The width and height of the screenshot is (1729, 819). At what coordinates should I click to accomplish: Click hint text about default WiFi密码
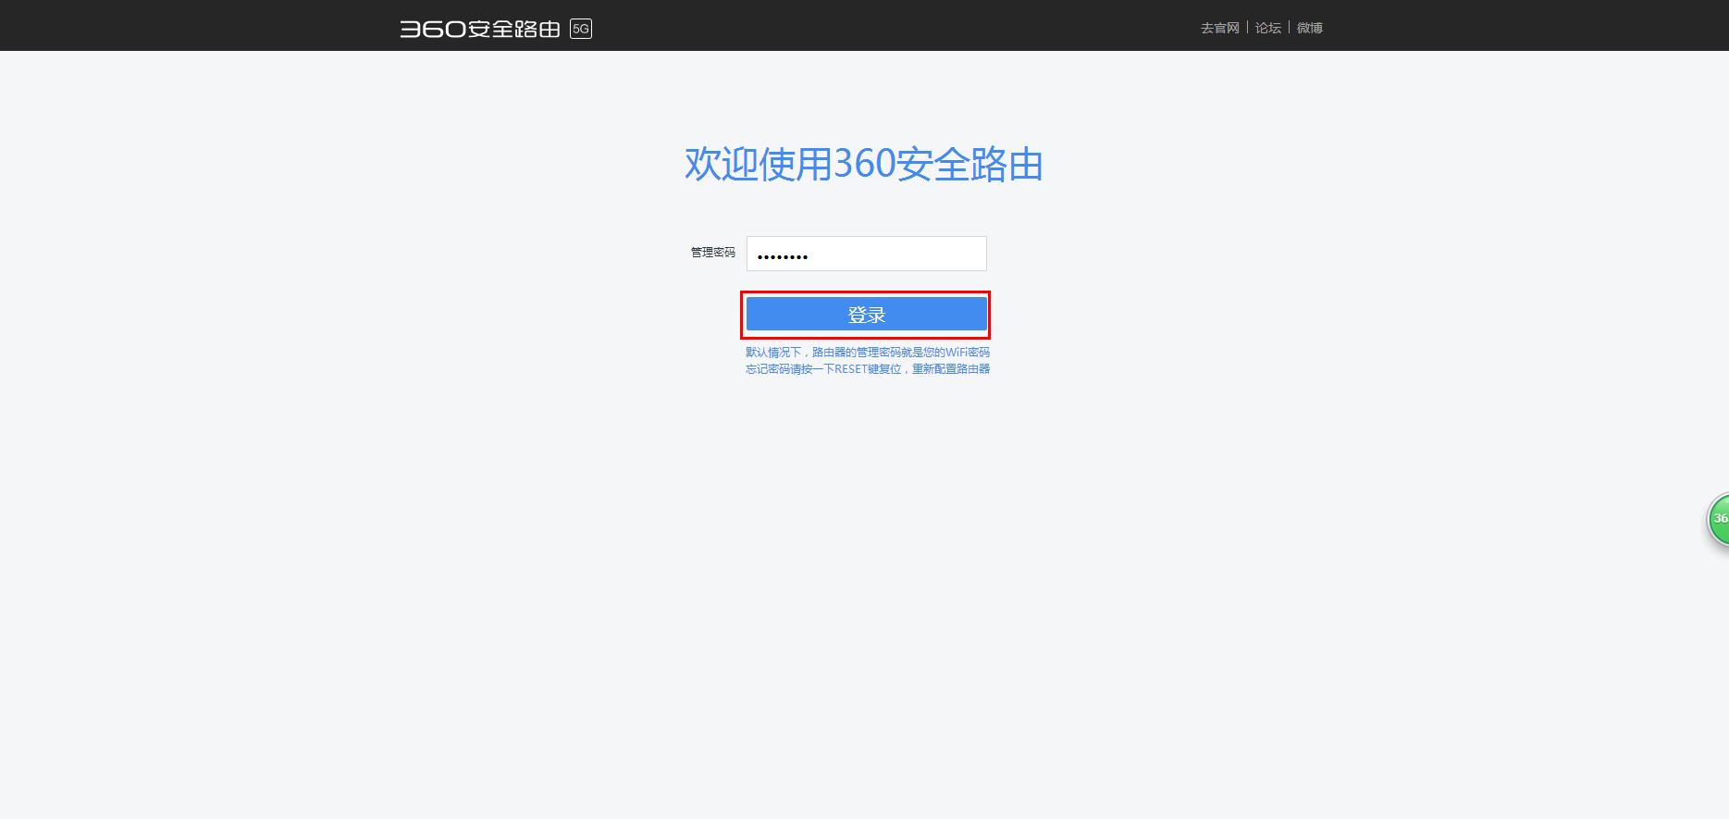pyautogui.click(x=868, y=352)
